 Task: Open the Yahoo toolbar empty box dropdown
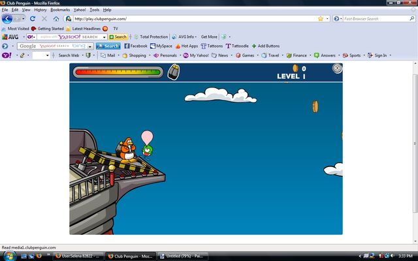(x=47, y=55)
